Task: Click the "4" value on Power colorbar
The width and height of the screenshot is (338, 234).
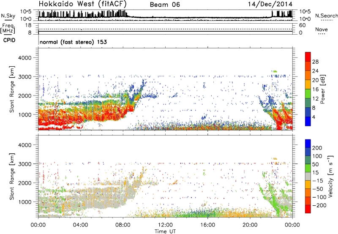Action: click(x=313, y=117)
